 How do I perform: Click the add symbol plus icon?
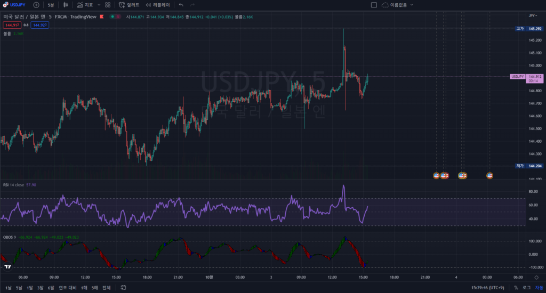(x=36, y=5)
